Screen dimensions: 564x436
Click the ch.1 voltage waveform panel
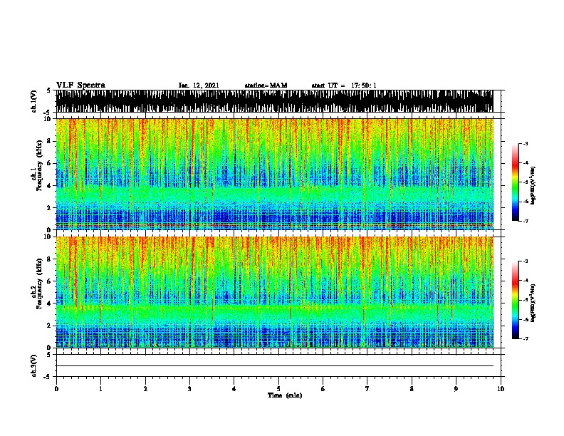(x=275, y=101)
